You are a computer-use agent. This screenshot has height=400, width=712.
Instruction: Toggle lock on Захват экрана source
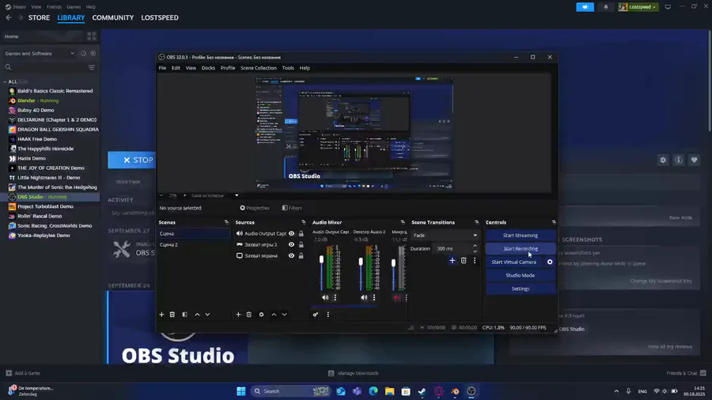click(301, 255)
